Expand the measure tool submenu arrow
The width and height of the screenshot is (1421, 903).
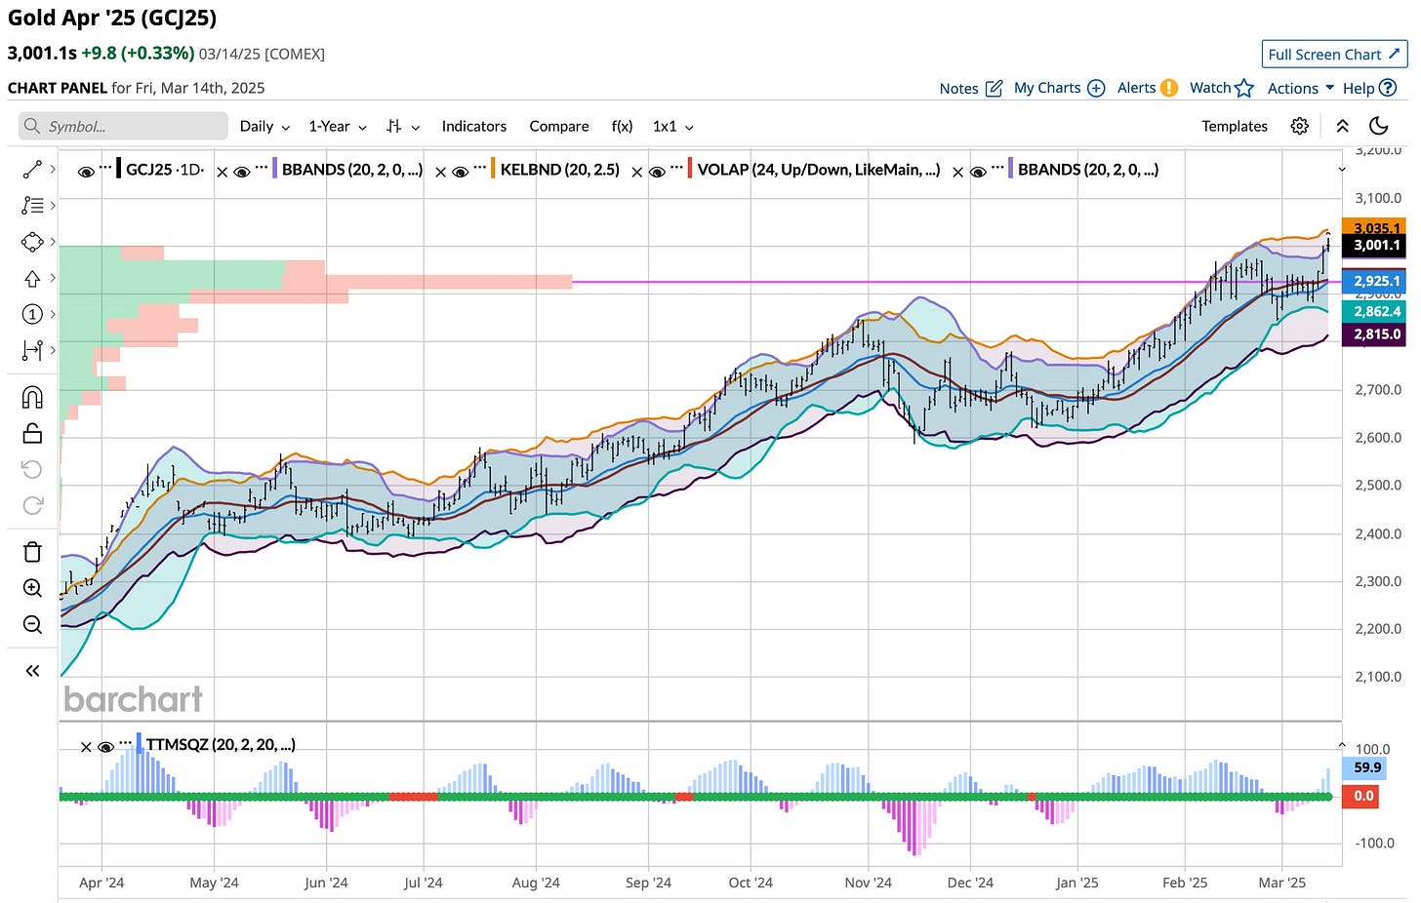[x=52, y=349]
